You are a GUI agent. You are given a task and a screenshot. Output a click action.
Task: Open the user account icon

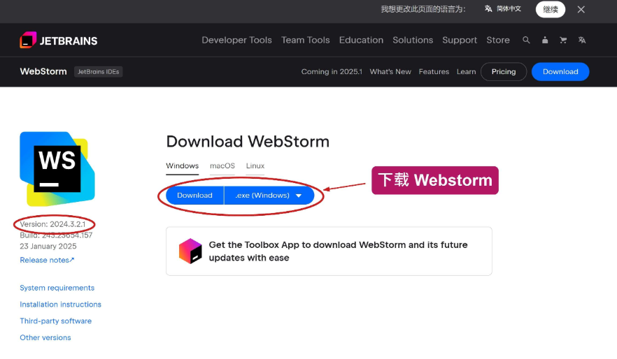click(x=545, y=40)
